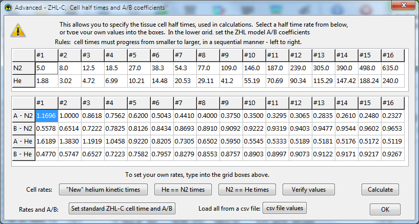Set standard ZHL-C cell time and A/B
Screen dimensions: 419x224
[x=122, y=208]
